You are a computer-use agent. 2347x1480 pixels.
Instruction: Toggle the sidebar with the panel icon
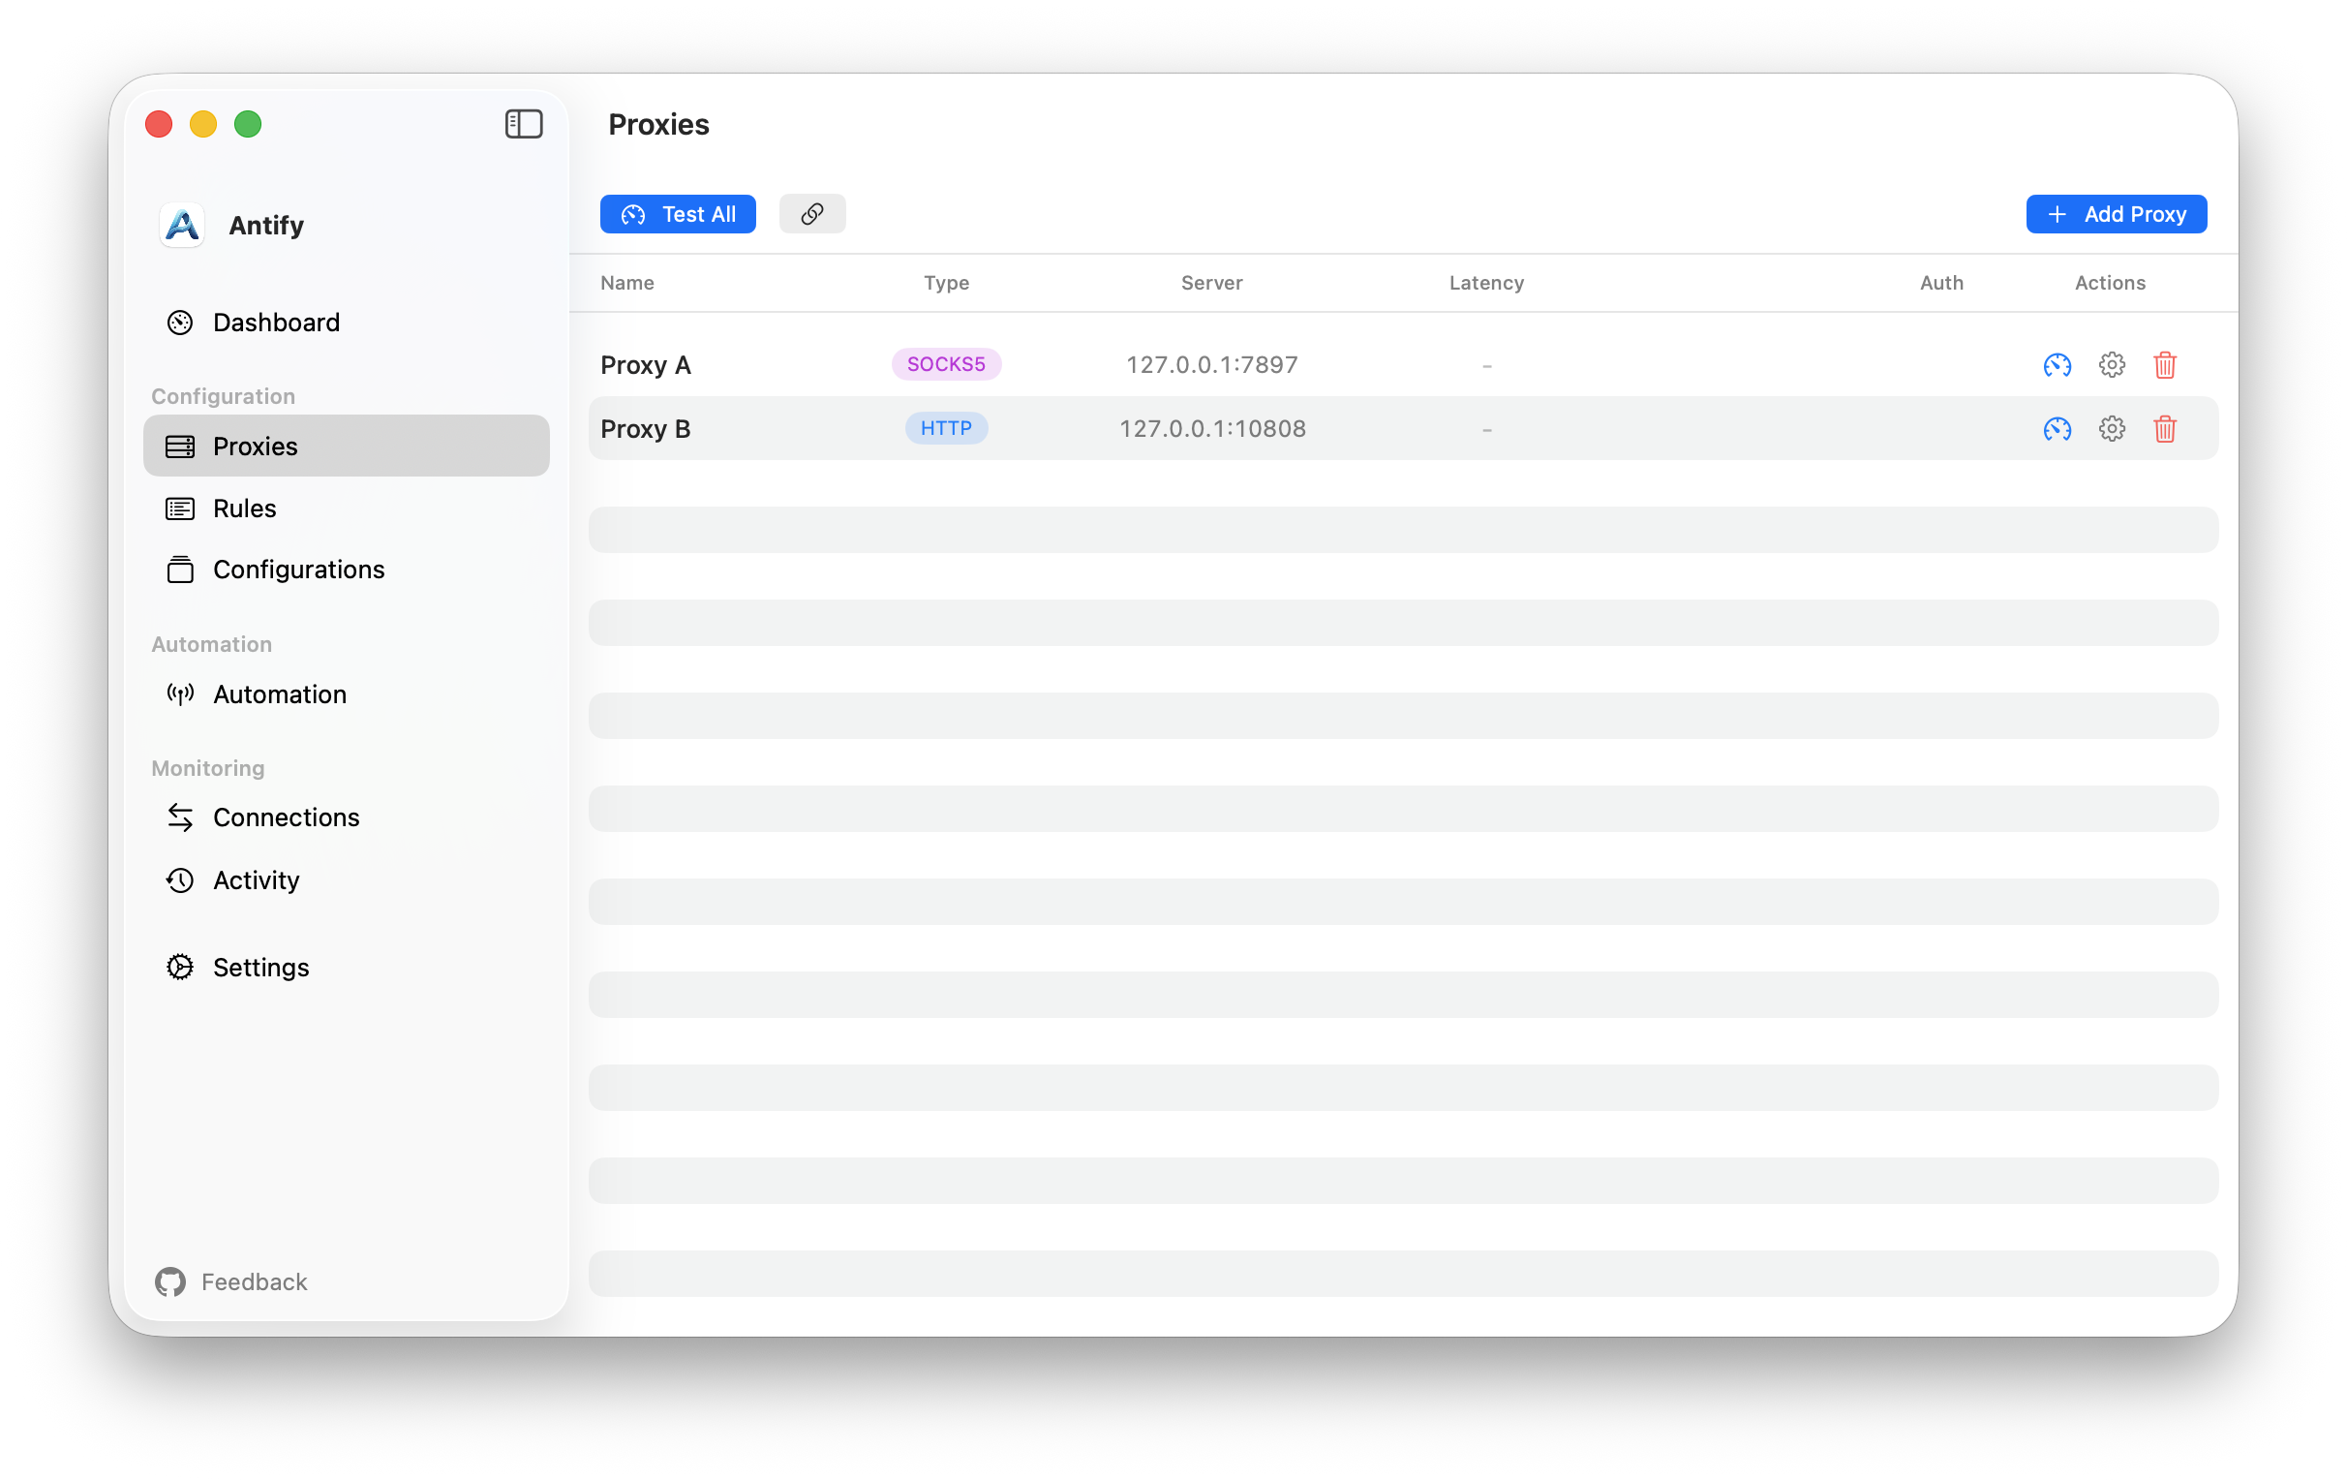(x=524, y=124)
